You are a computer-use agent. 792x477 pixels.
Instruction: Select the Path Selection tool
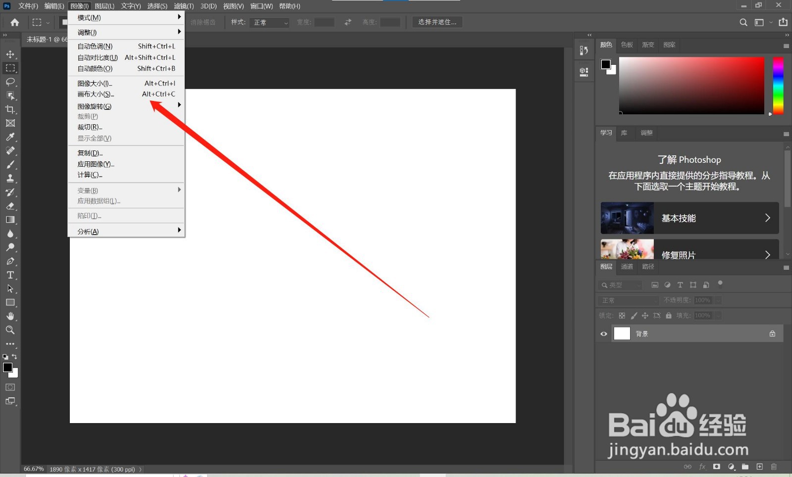point(10,289)
